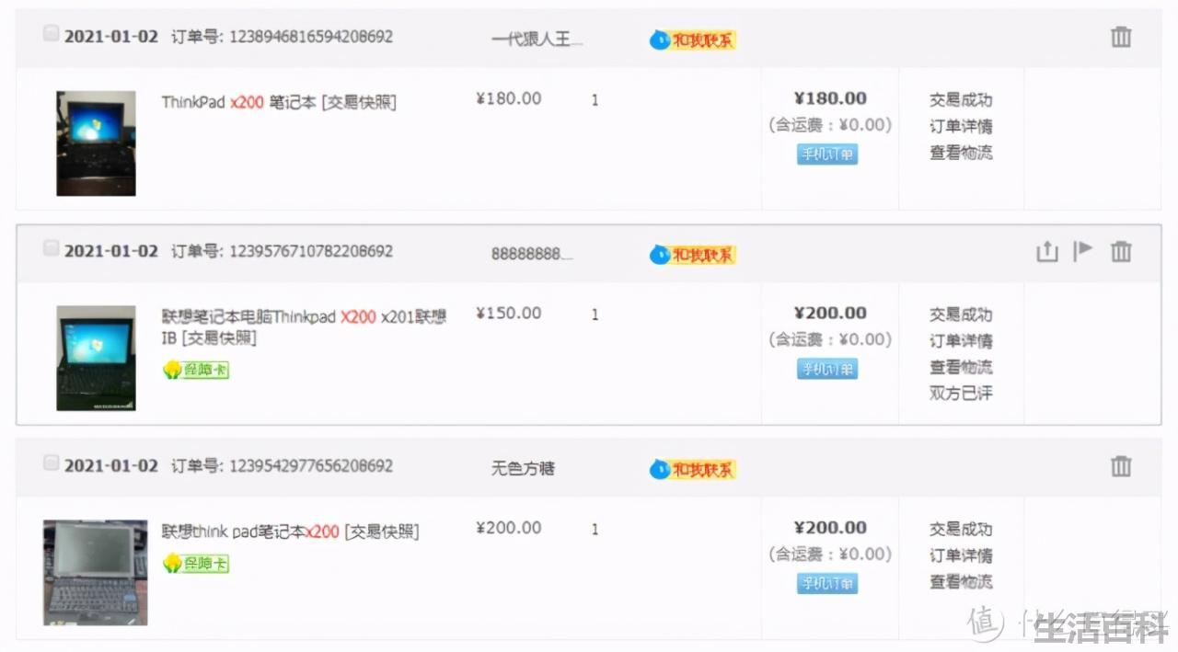Screen dimensions: 1178x652
Task: Contact seller 无色方糖 via 和我联系 icon
Action: point(692,469)
